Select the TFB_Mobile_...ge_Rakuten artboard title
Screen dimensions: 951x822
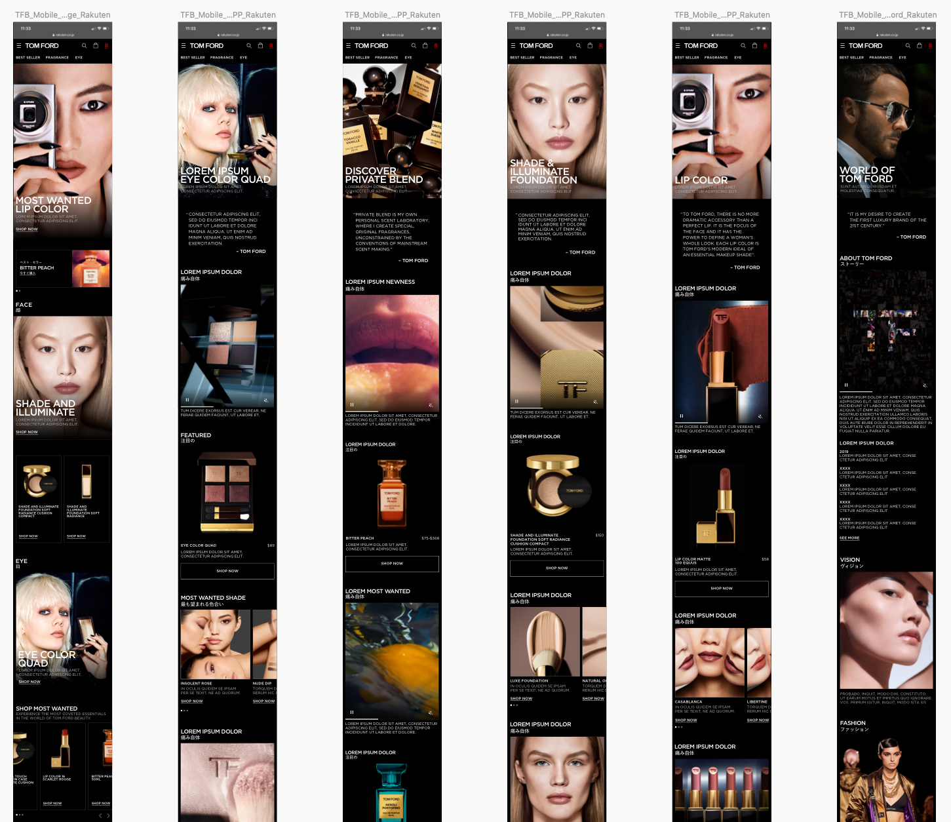(63, 14)
